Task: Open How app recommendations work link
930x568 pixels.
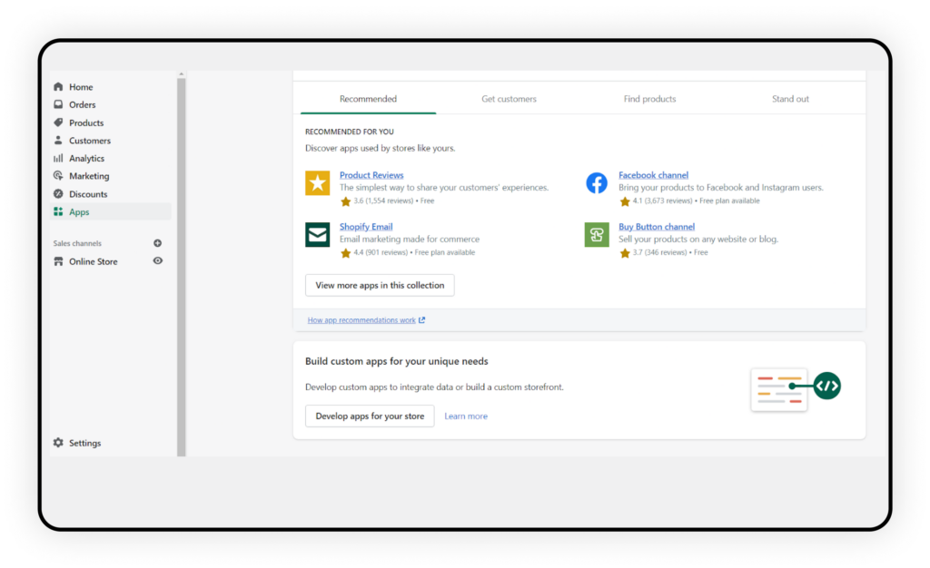Action: 361,319
